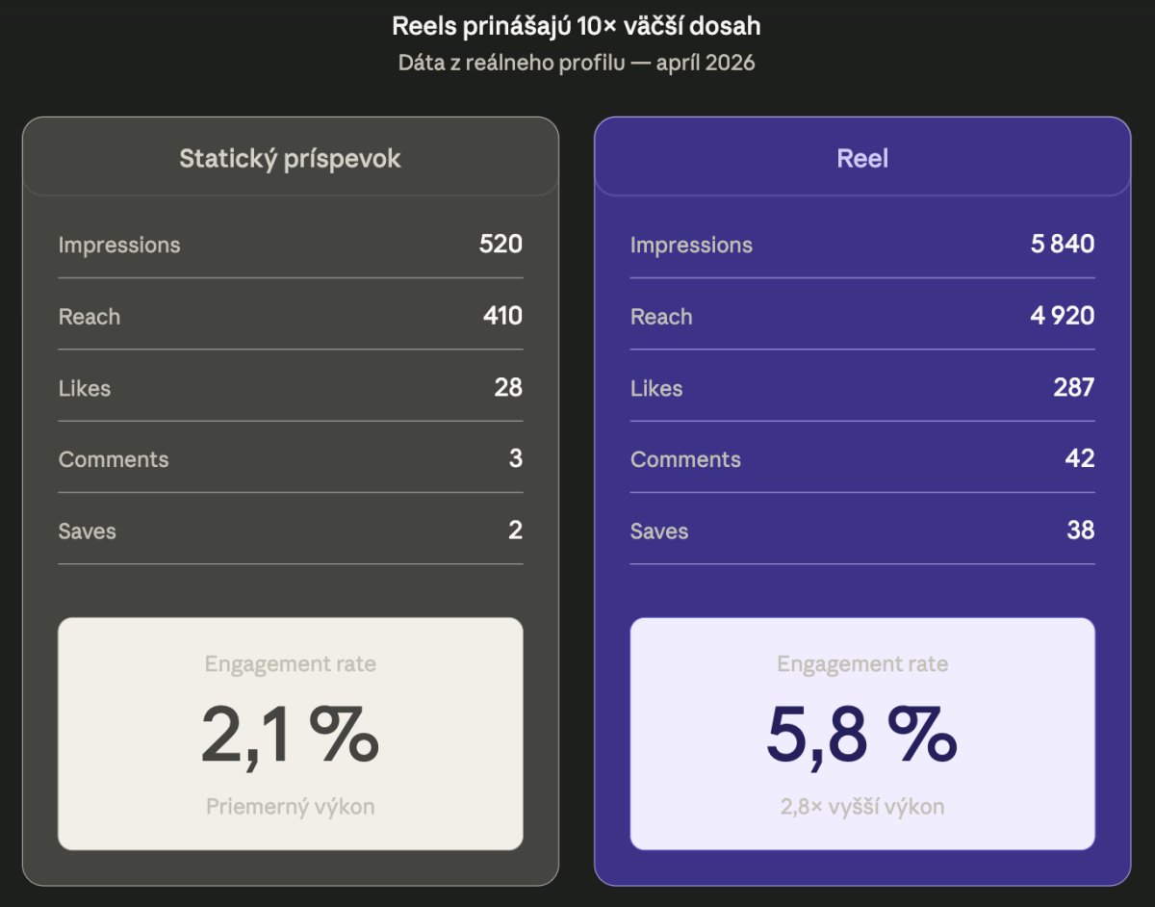Click the subtitle 'Dáta z reálneho profilu'
The height and width of the screenshot is (907, 1155).
pos(577,64)
